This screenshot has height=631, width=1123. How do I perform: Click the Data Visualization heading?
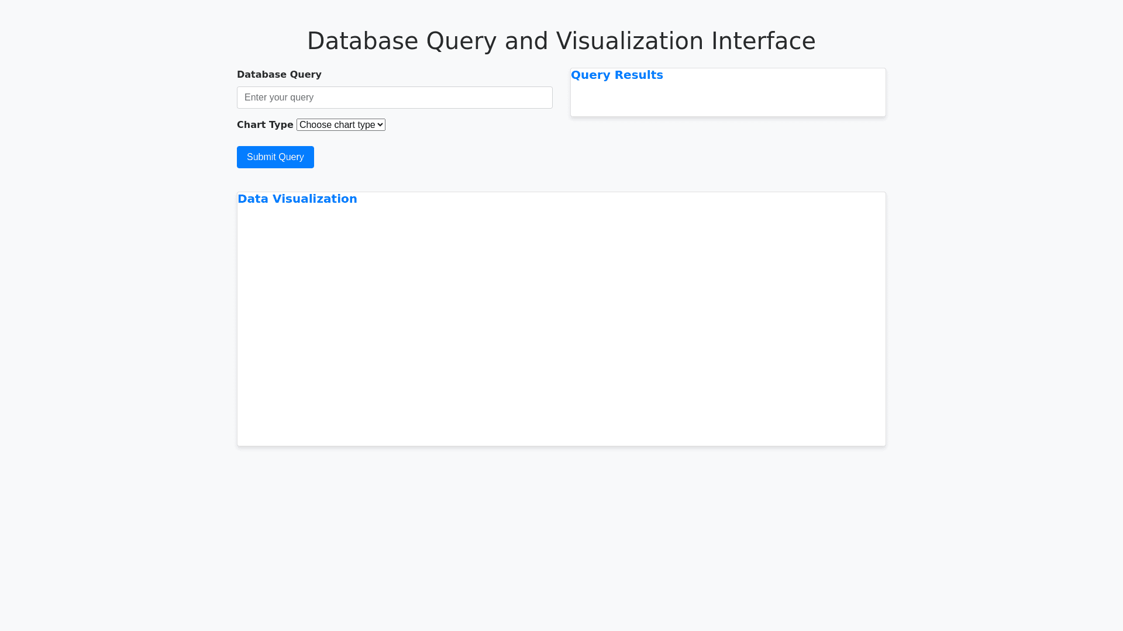297,199
